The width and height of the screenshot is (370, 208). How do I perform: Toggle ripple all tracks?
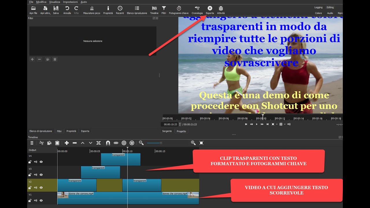(x=132, y=143)
